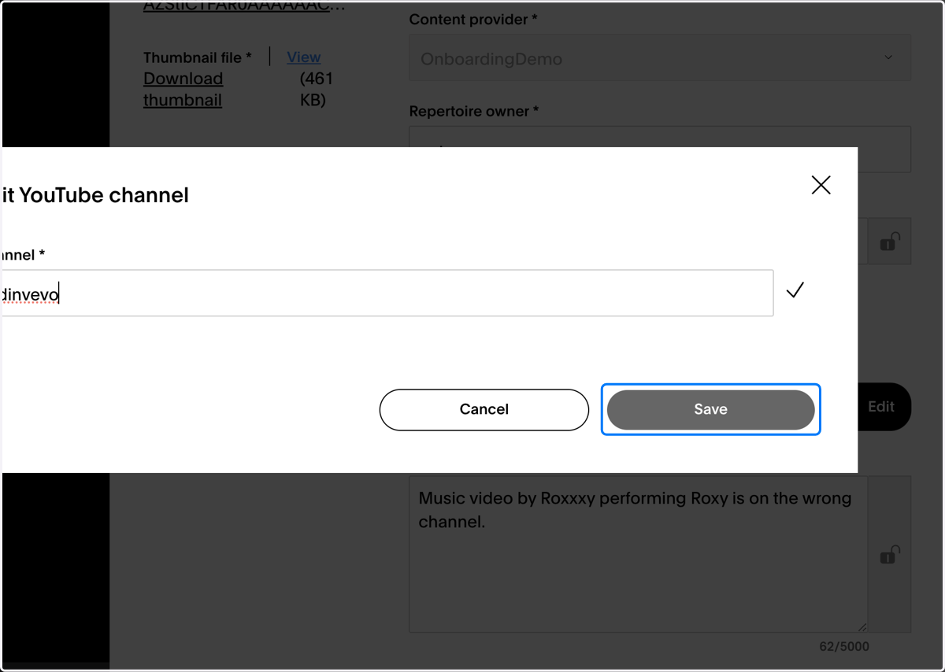Toggle the lock icon next to the description
The image size is (945, 672).
(890, 554)
